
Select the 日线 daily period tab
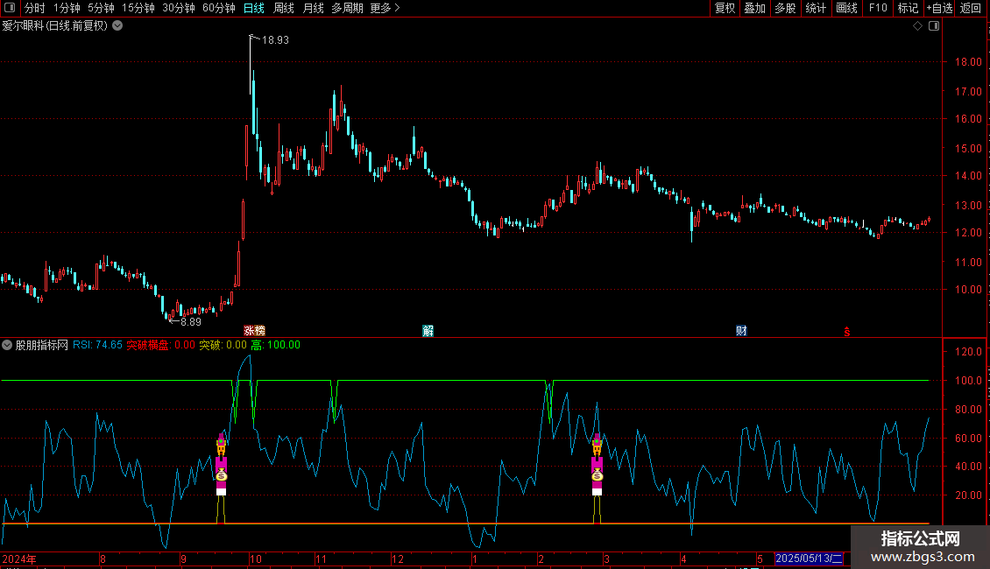254,8
